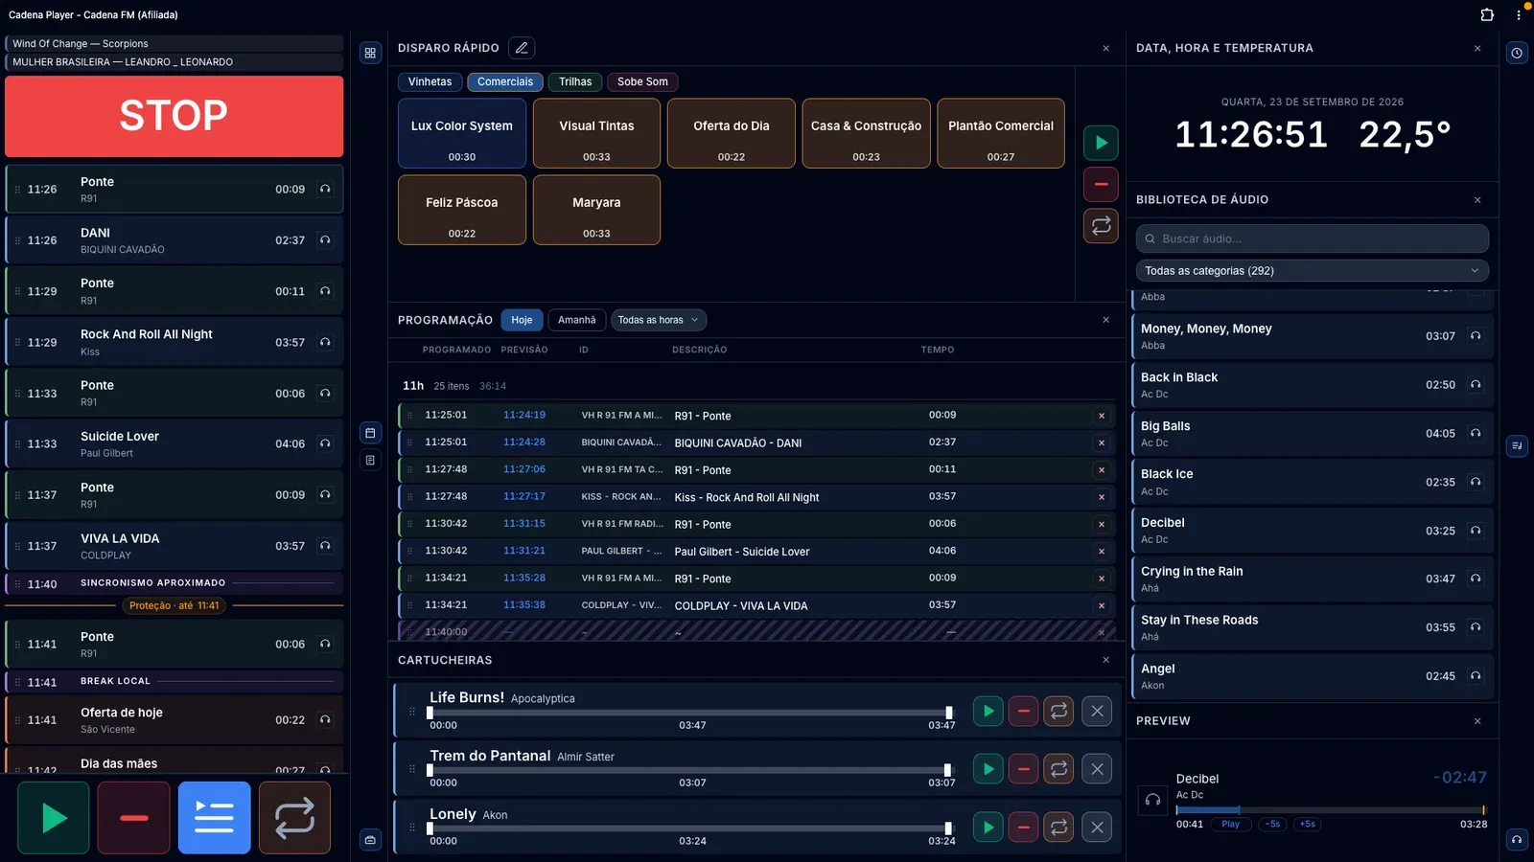
Task: Stop the Life Burns! cartridge
Action: (1024, 711)
